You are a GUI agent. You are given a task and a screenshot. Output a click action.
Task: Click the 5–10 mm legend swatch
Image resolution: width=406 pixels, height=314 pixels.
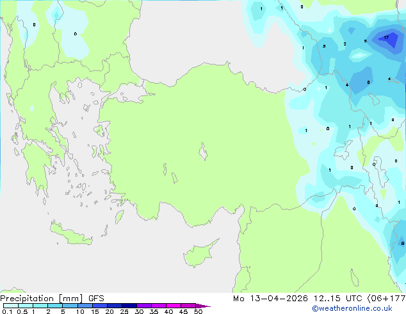(70, 306)
